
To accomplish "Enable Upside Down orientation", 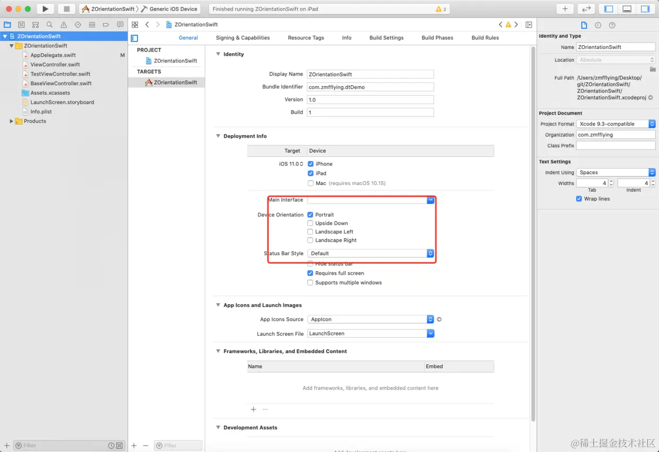I will 310,223.
